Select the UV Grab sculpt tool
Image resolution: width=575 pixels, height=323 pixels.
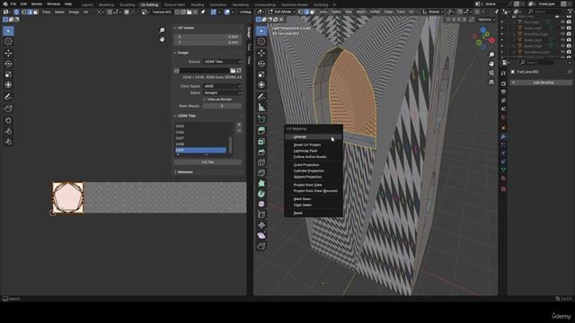coord(8,120)
